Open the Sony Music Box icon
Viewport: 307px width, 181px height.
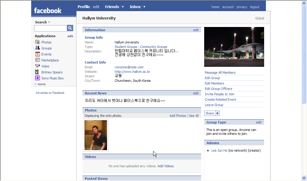[x=37, y=78]
